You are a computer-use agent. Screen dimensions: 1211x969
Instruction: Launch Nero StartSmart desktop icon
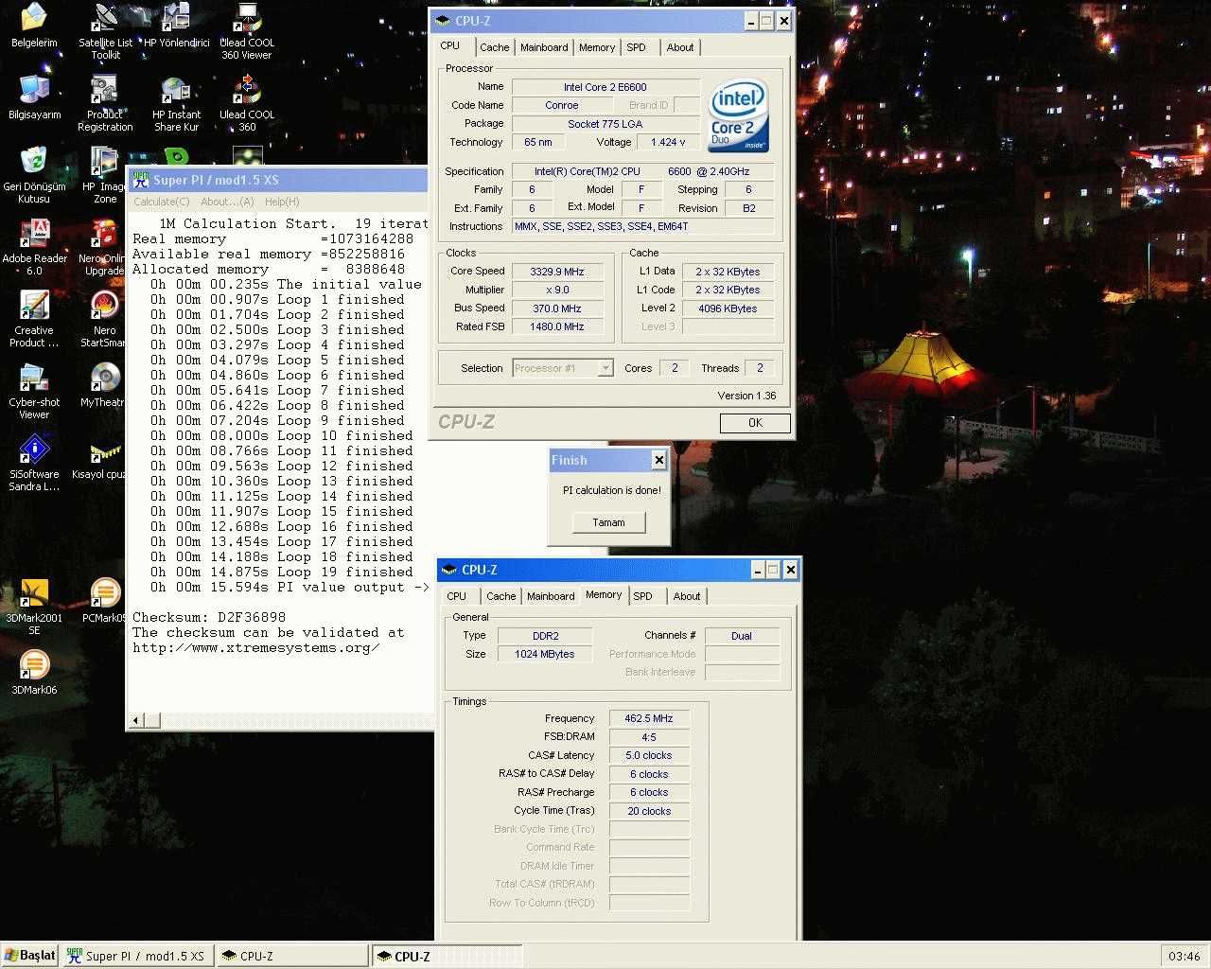tap(103, 319)
